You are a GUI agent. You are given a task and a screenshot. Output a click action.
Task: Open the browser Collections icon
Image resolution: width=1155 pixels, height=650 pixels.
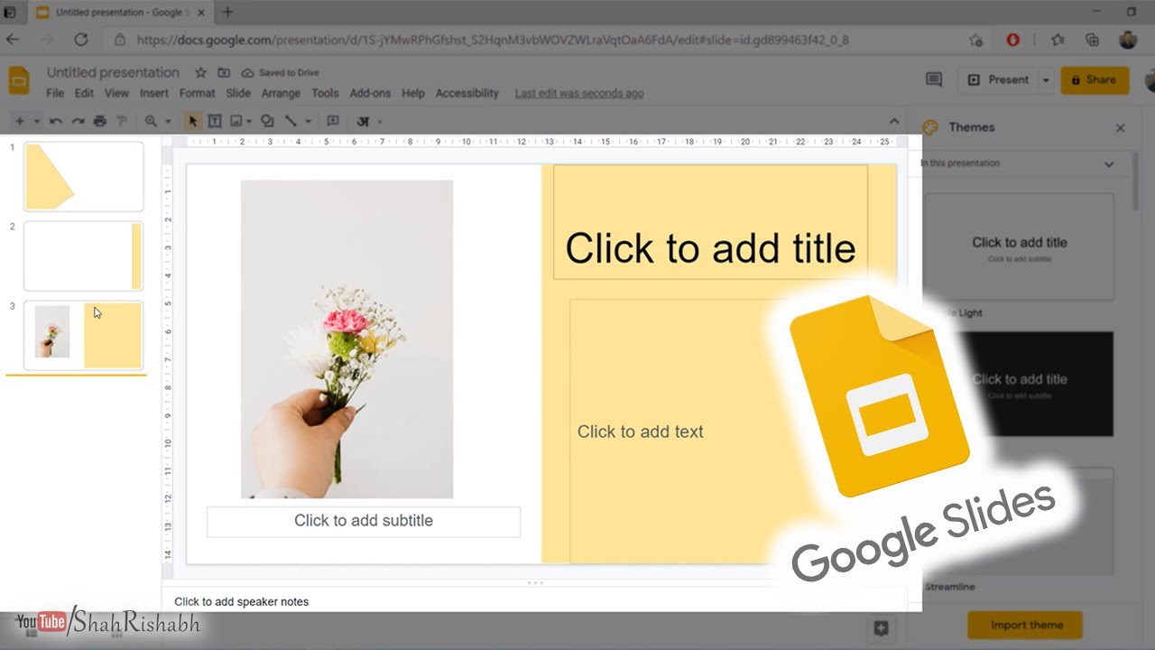tap(1092, 40)
